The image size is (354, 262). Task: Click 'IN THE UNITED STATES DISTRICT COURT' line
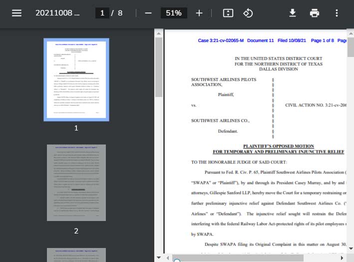click(279, 58)
